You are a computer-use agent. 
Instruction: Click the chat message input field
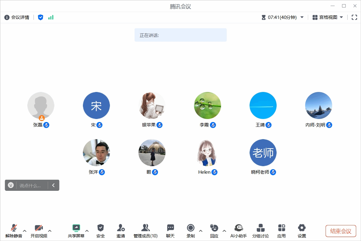tap(31, 185)
